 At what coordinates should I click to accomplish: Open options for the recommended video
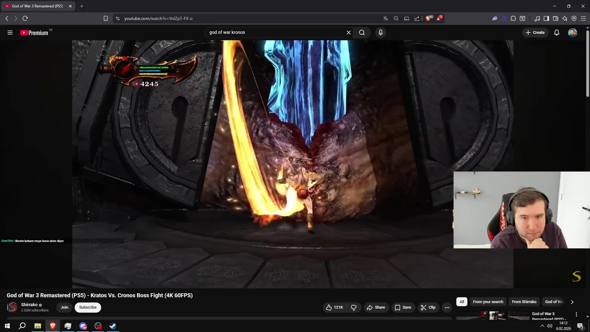coord(576,314)
